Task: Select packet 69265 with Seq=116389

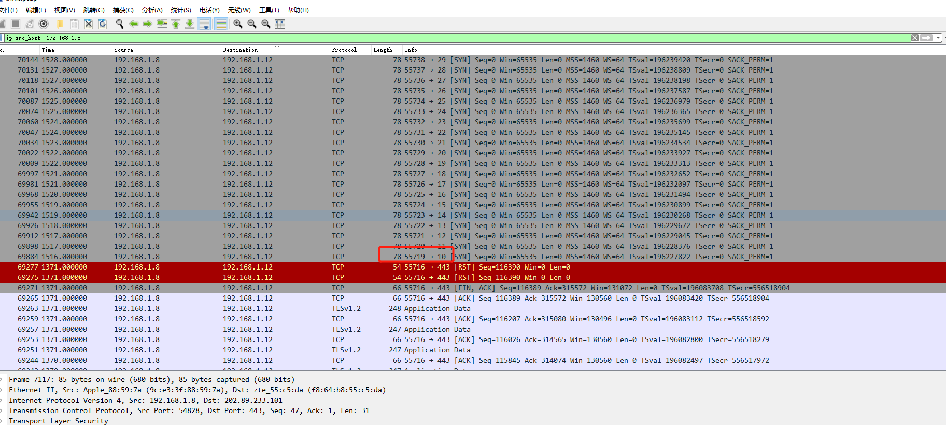Action: pyautogui.click(x=473, y=299)
